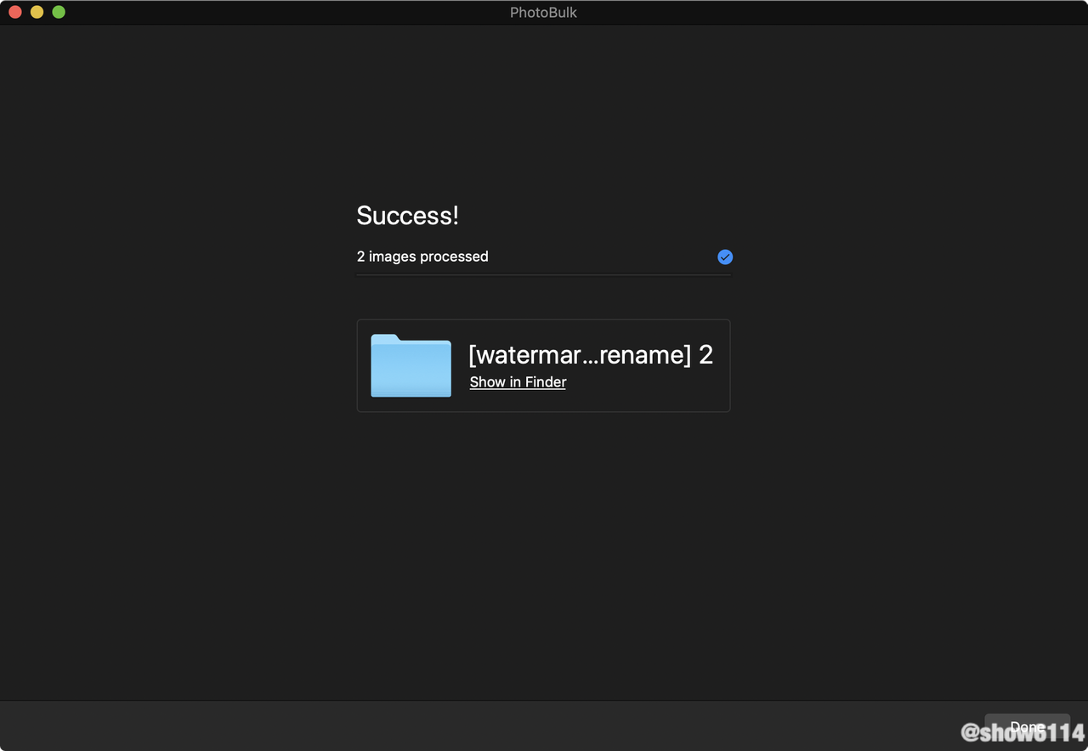This screenshot has width=1088, height=751.
Task: Click the blank area below the folder card
Action: (543, 552)
